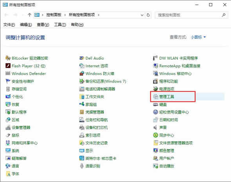231x182 pixels.
Task: Click the 鼠标 icon
Action: click(x=8, y=135)
